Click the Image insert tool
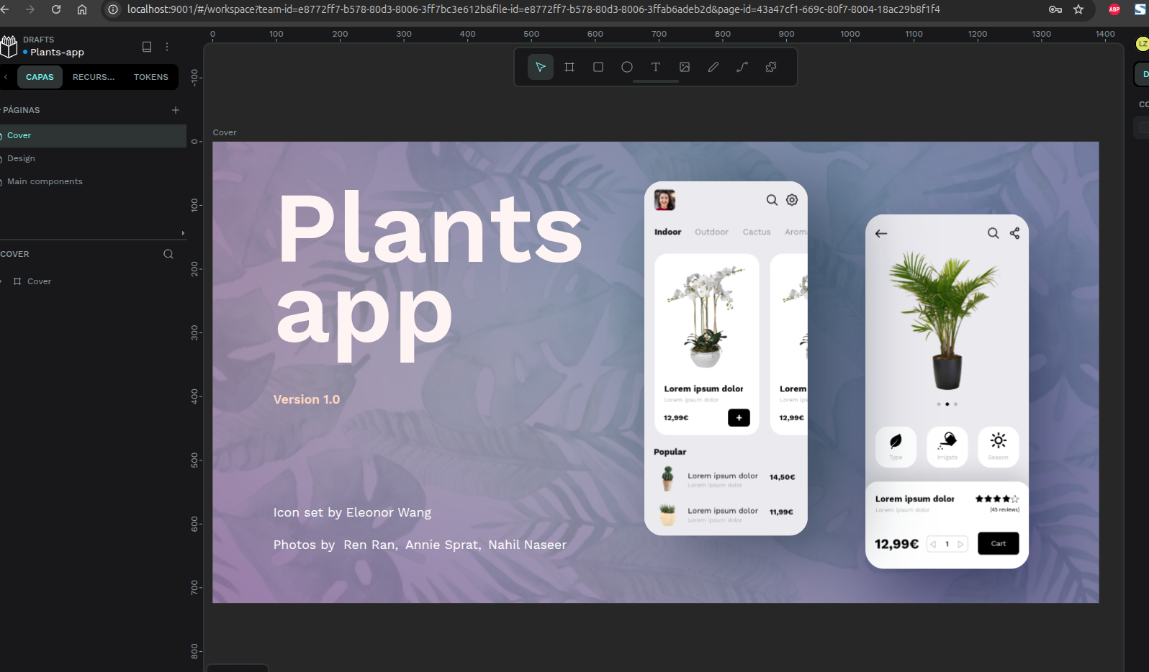1149x672 pixels. click(x=685, y=67)
